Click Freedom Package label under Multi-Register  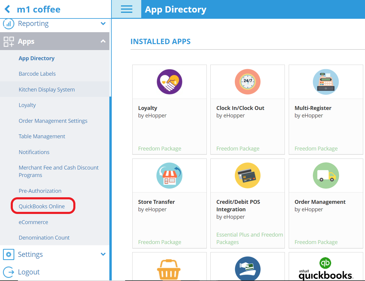click(316, 149)
